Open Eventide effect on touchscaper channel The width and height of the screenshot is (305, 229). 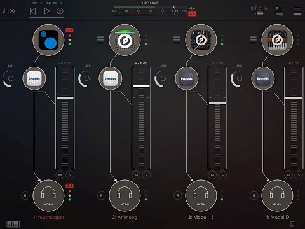[x=34, y=78]
